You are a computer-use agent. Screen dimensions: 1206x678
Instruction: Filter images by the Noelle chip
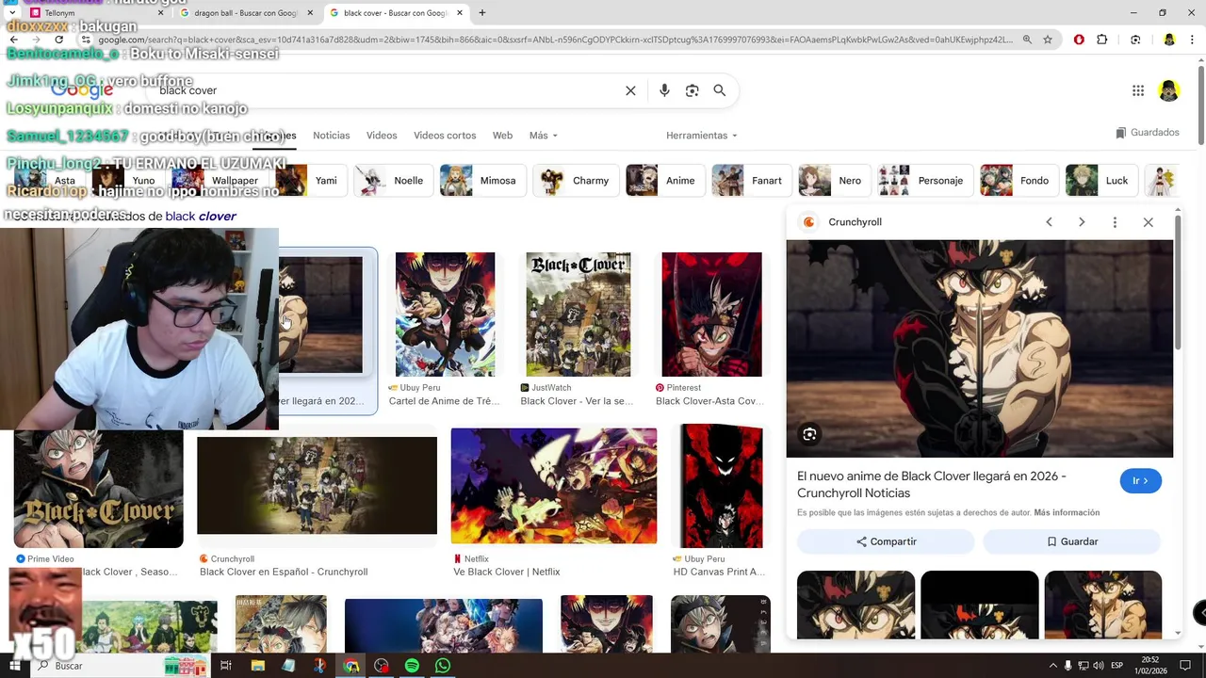tap(394, 181)
